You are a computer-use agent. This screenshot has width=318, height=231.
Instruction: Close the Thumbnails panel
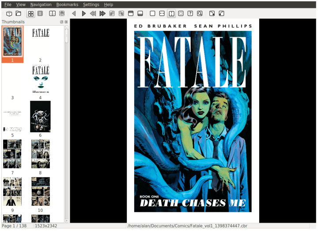66,22
